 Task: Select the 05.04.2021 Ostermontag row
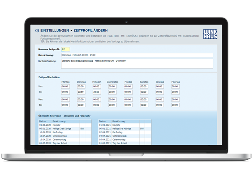[125, 140]
